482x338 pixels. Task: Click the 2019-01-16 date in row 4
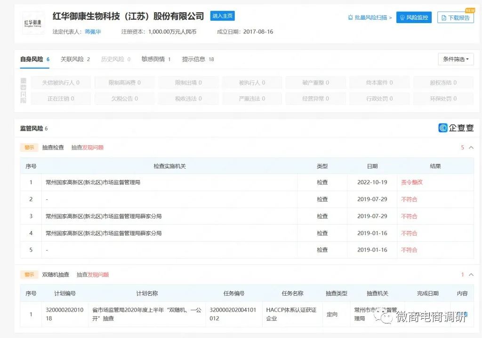(x=372, y=233)
